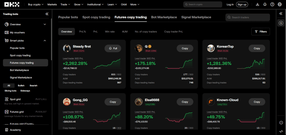Switch to Bot Marketplace tab
The image size is (286, 135).
click(164, 17)
